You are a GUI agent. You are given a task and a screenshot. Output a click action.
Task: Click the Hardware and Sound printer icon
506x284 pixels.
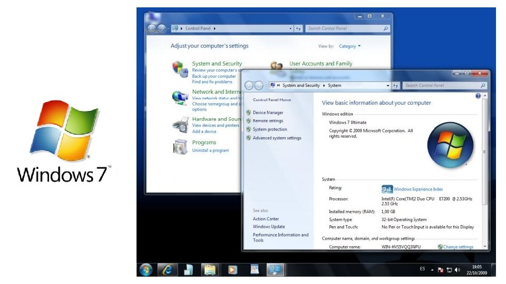pyautogui.click(x=180, y=125)
